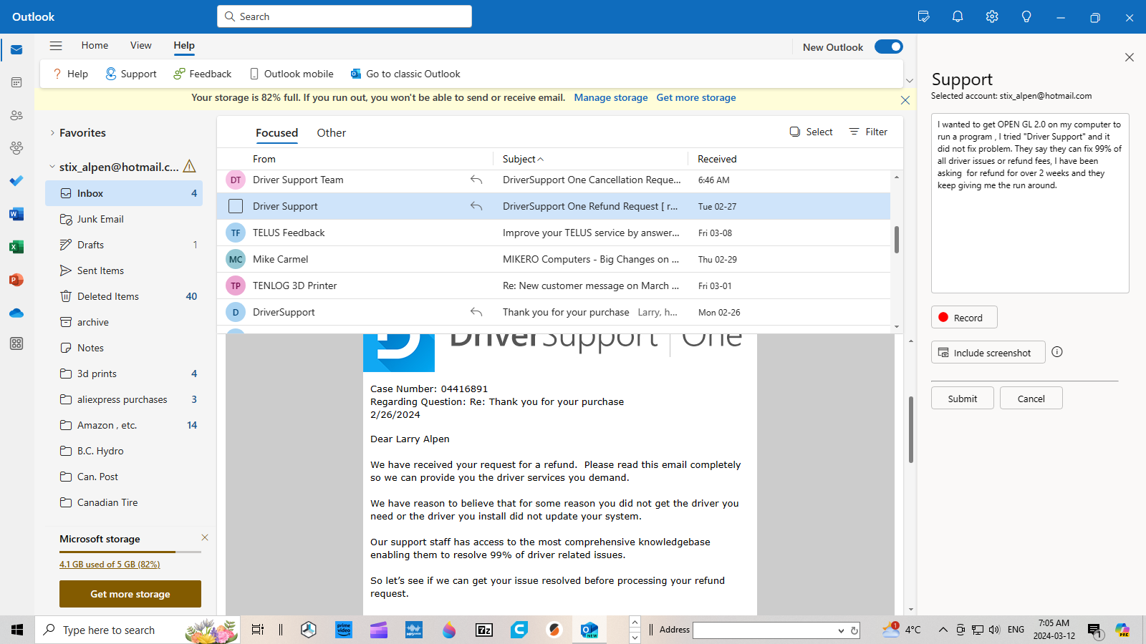Screen dimensions: 1146x644
Task: Cancel the support request
Action: pyautogui.click(x=1031, y=398)
